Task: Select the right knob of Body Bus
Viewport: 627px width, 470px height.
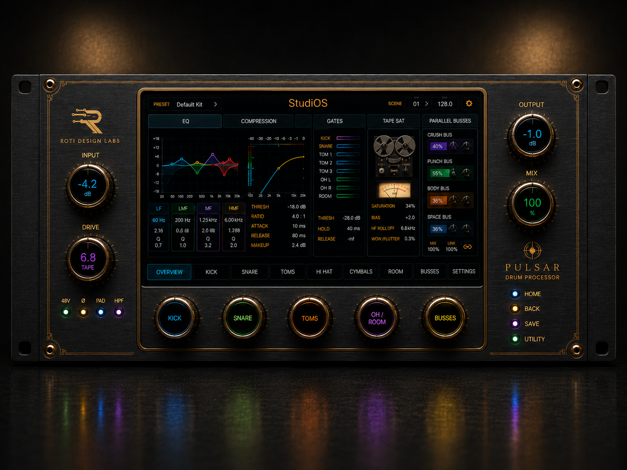Action: click(466, 200)
